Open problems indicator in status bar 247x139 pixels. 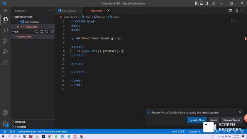tap(9, 131)
